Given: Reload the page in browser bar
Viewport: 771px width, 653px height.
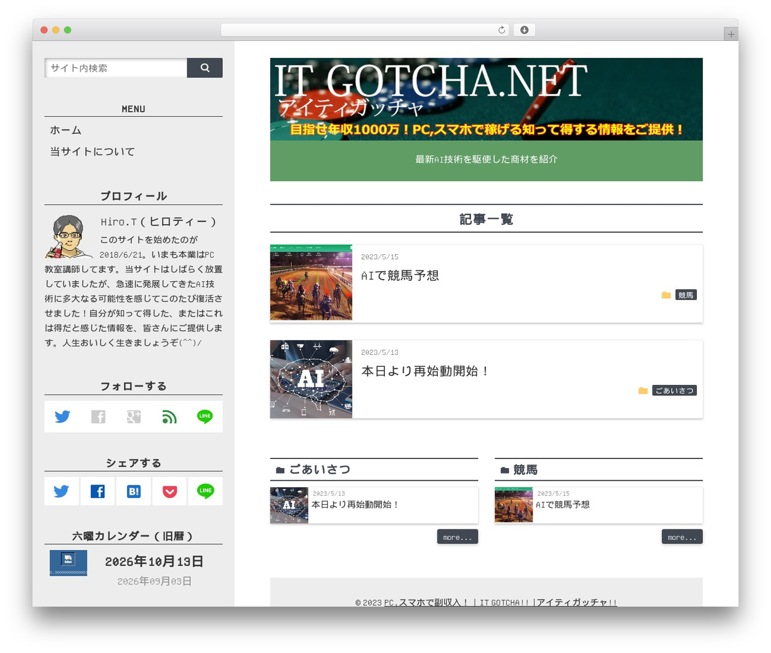Looking at the screenshot, I should [x=502, y=30].
